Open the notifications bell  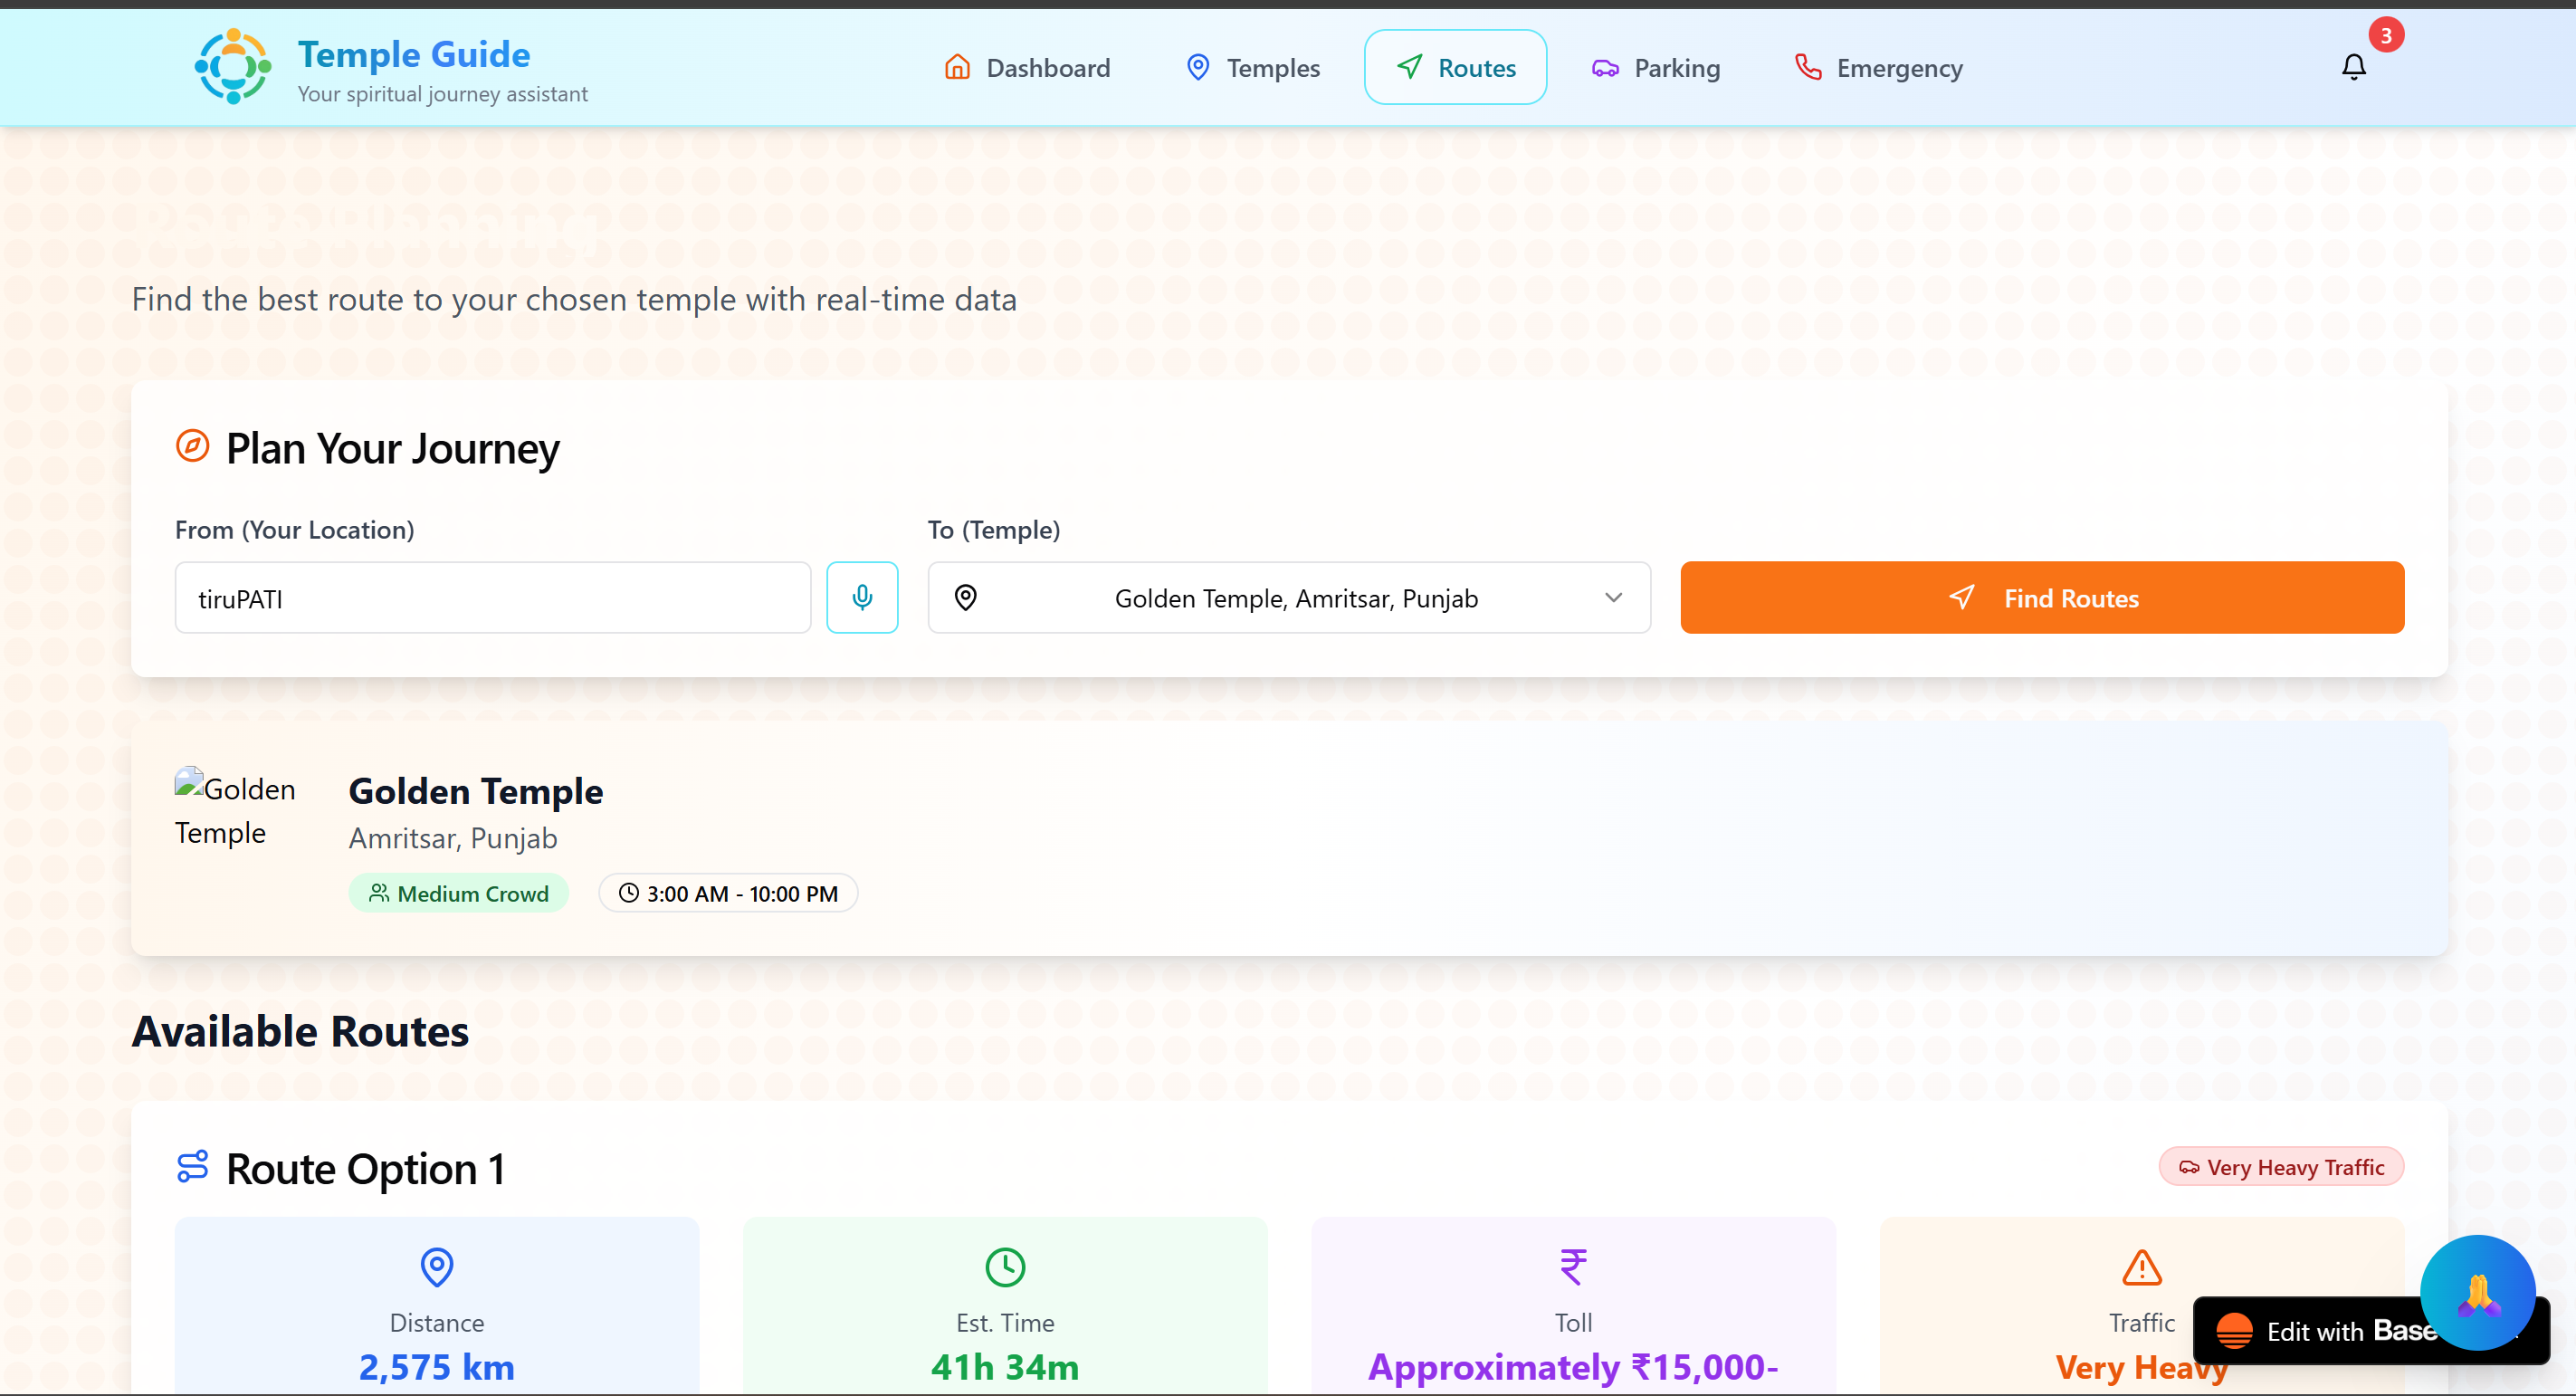(x=2353, y=67)
